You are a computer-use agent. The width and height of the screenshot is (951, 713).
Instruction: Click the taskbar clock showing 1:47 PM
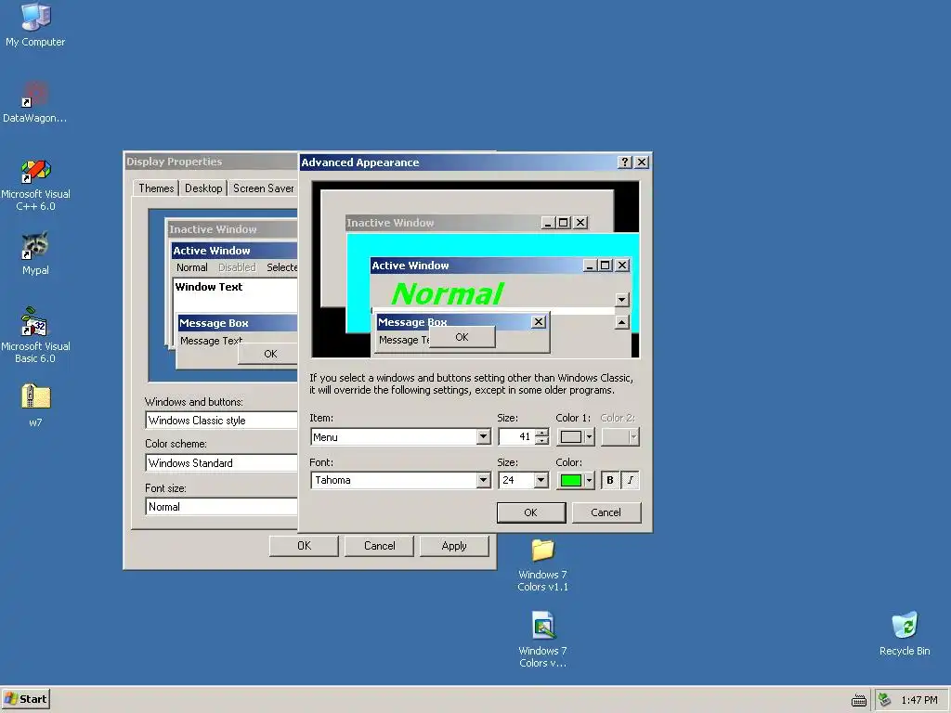pyautogui.click(x=918, y=700)
